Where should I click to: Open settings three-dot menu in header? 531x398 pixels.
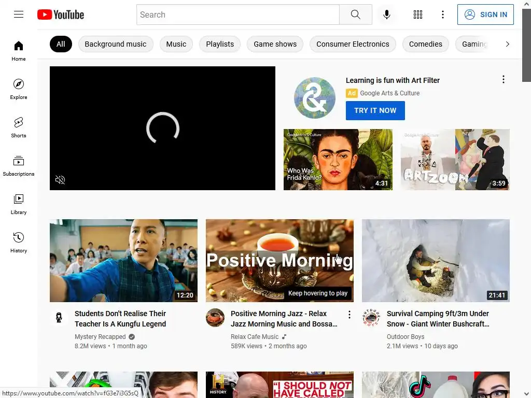[443, 15]
